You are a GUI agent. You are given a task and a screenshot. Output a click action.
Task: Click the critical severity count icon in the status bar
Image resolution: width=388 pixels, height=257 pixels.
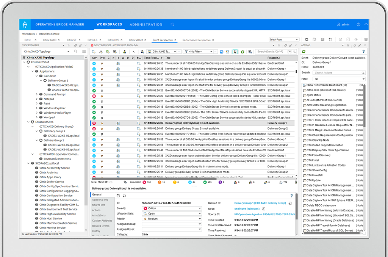tap(144, 182)
